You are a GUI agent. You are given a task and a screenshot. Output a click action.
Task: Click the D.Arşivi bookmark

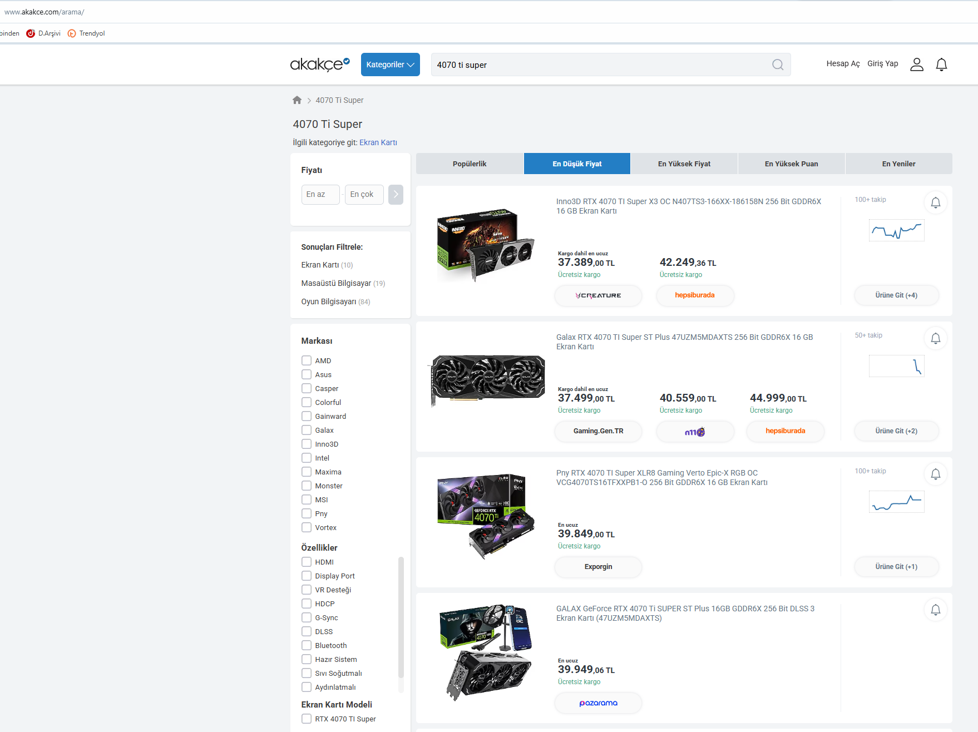(43, 33)
